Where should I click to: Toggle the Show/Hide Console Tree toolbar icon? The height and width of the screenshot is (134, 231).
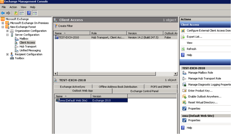(22, 13)
